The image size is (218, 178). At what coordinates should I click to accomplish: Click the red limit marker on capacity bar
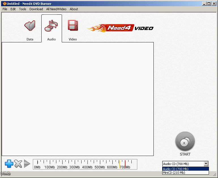125,164
